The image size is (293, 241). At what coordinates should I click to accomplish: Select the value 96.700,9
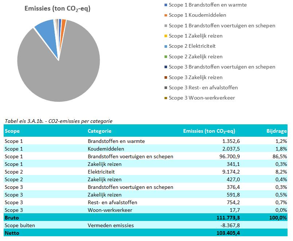coord(230,156)
